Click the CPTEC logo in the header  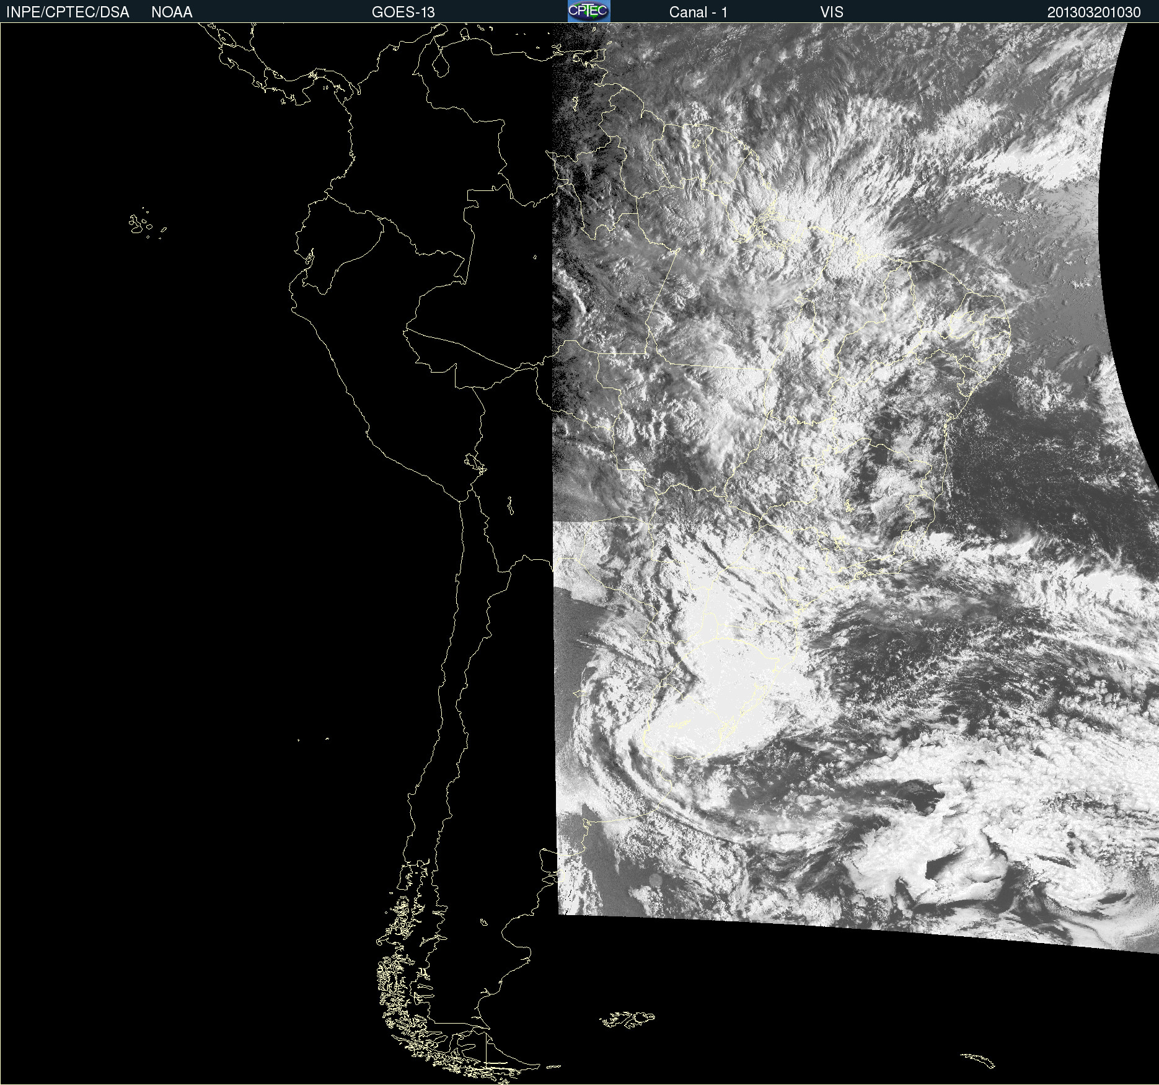point(589,11)
